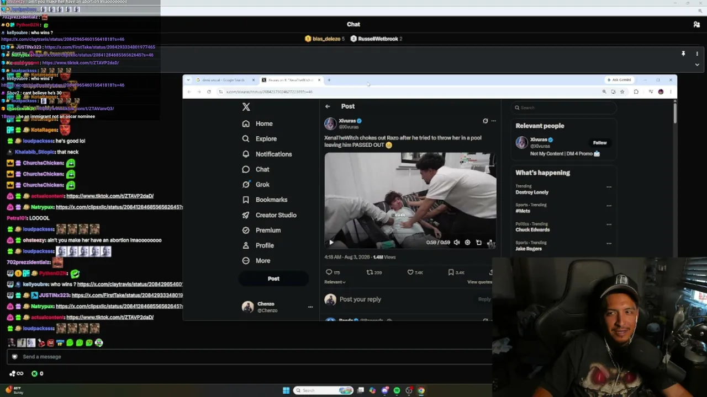Open the #Mets trending topic

pyautogui.click(x=523, y=211)
